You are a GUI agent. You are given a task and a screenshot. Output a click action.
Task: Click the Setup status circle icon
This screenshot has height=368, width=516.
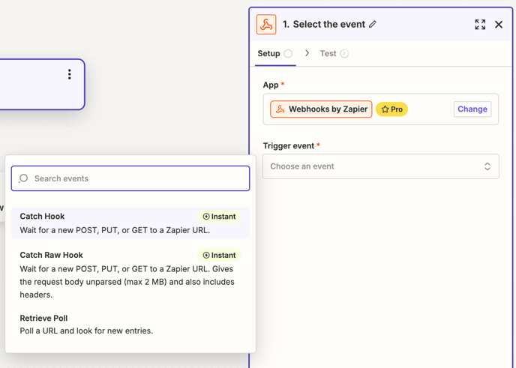click(288, 54)
